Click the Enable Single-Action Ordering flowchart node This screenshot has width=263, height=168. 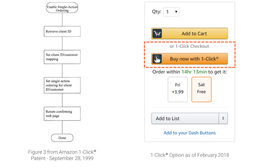pyautogui.click(x=62, y=7)
